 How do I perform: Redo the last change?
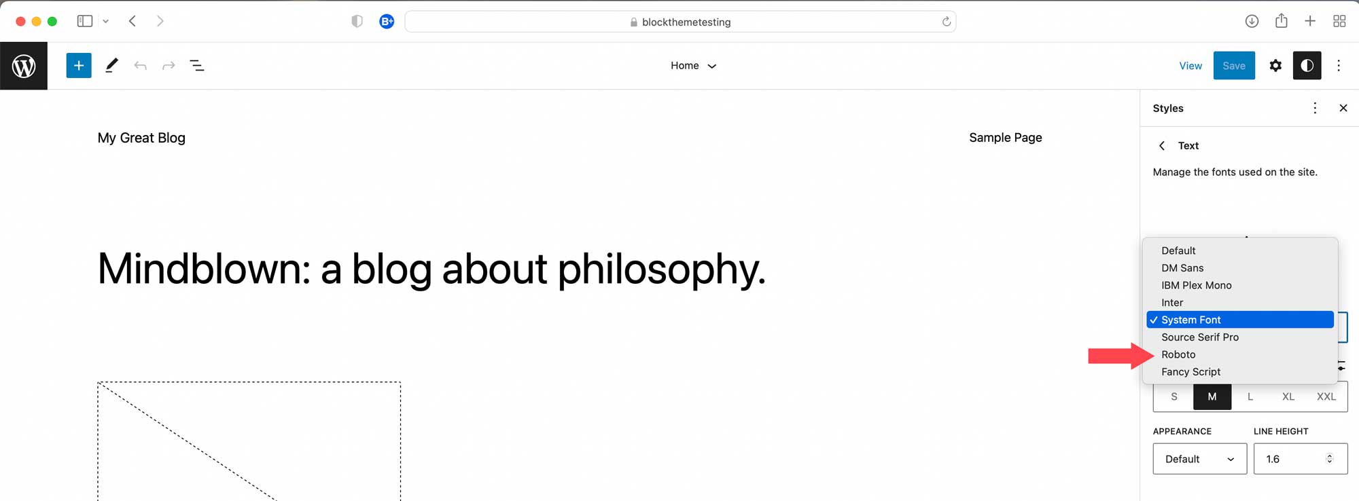pyautogui.click(x=169, y=65)
